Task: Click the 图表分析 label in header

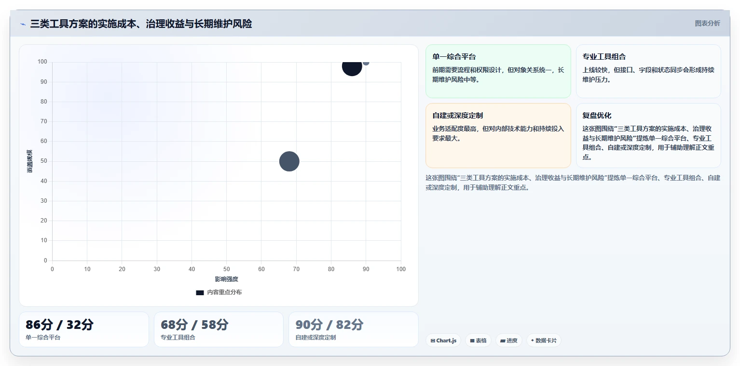Action: [707, 23]
